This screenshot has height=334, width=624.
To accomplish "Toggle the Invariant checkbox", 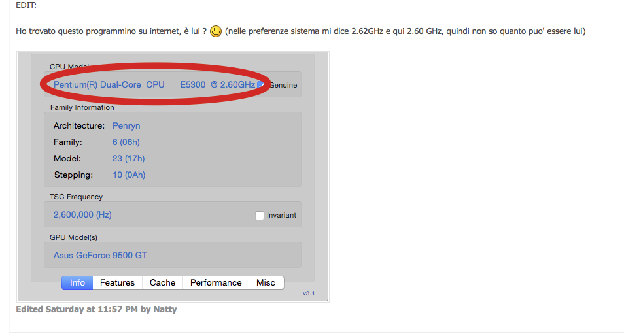I will coord(260,216).
